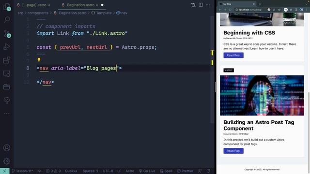Image resolution: width=310 pixels, height=174 pixels.
Task: Start the server with Go Live
Action: (147, 171)
